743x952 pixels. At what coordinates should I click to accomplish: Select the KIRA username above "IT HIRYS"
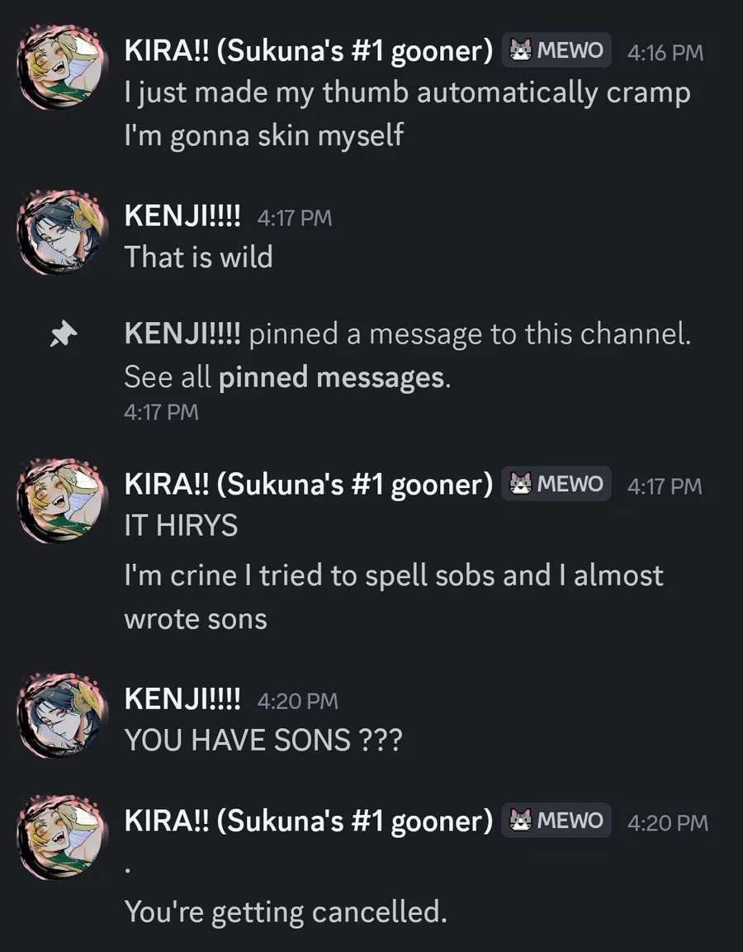point(308,484)
